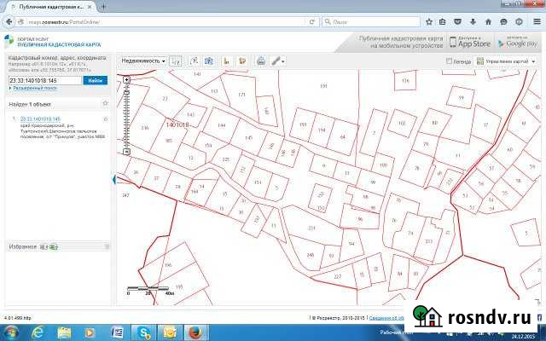
Task: Click parcel 144 on the map
Action: click(x=221, y=126)
